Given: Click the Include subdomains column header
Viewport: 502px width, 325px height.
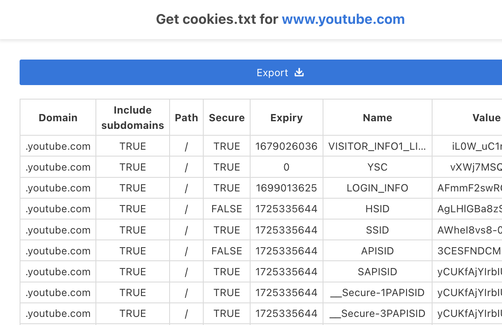Looking at the screenshot, I should (x=133, y=117).
